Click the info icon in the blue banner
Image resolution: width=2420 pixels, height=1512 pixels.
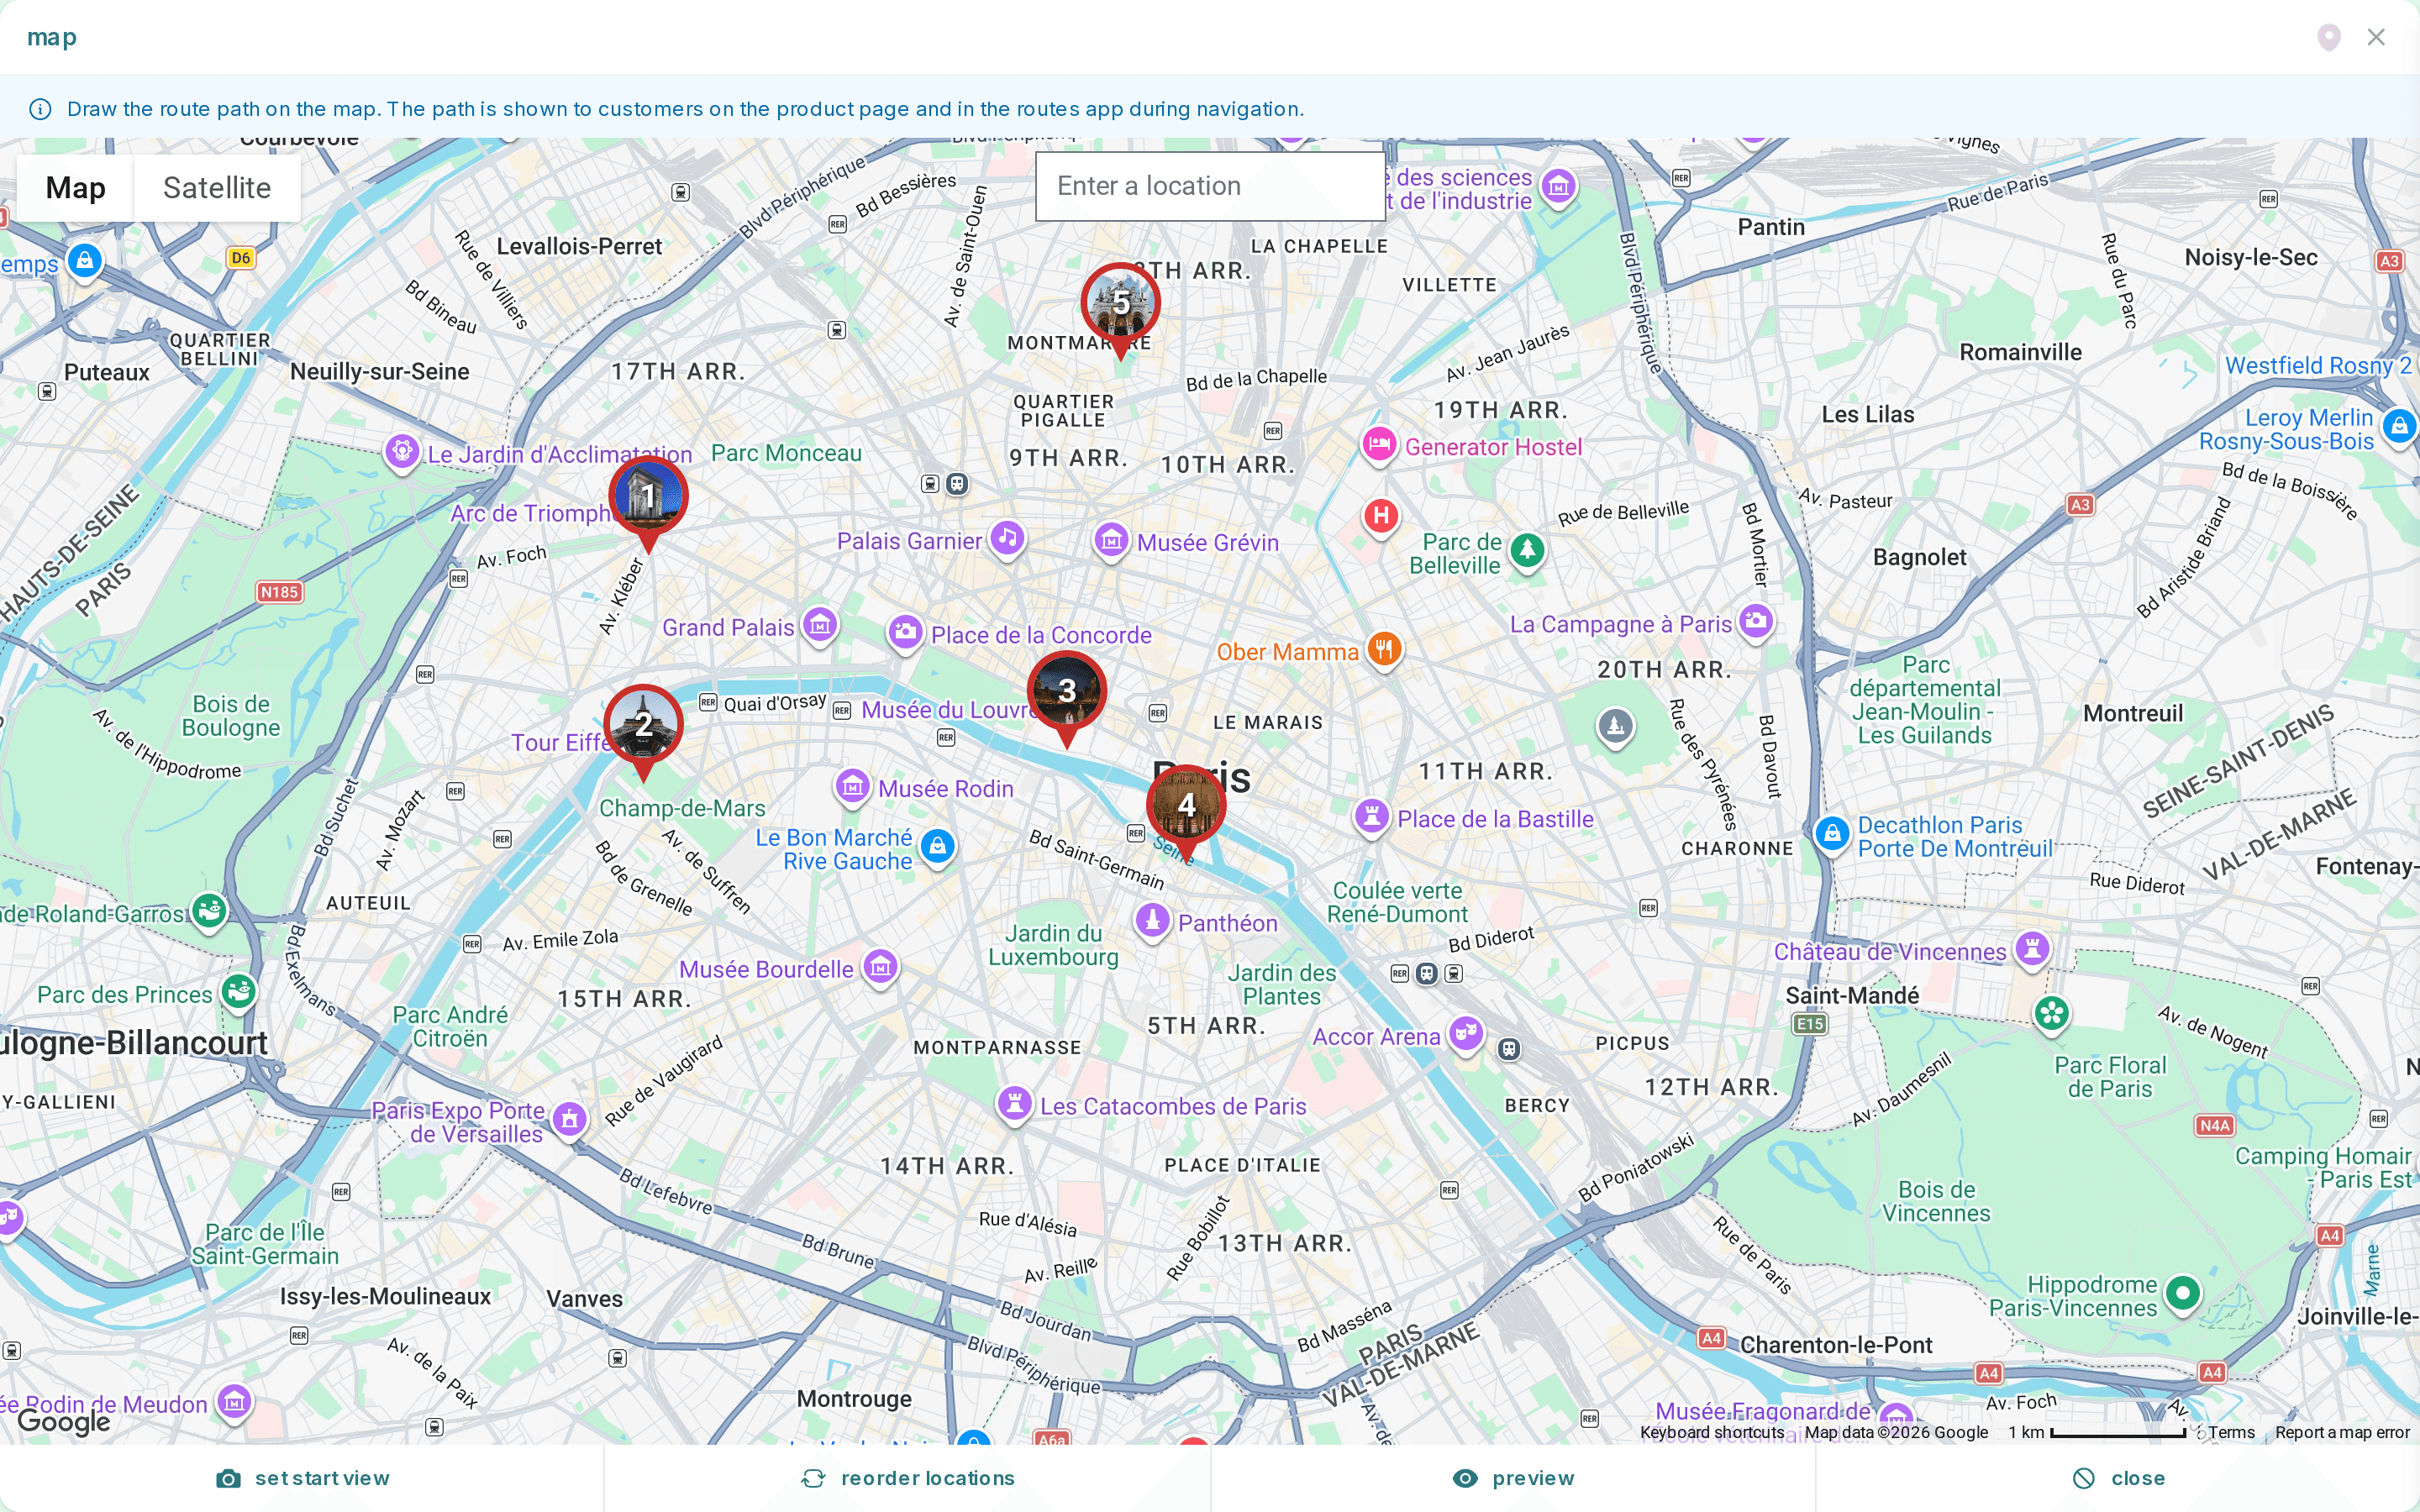(40, 109)
